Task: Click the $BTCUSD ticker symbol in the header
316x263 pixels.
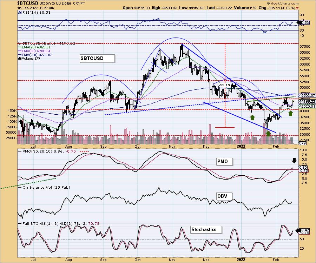Action: [28, 3]
